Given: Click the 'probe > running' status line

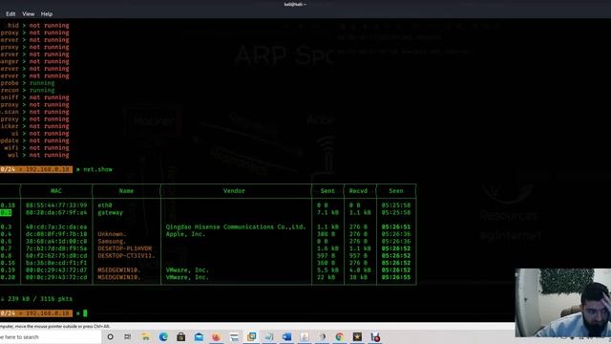Looking at the screenshot, I should click(28, 83).
